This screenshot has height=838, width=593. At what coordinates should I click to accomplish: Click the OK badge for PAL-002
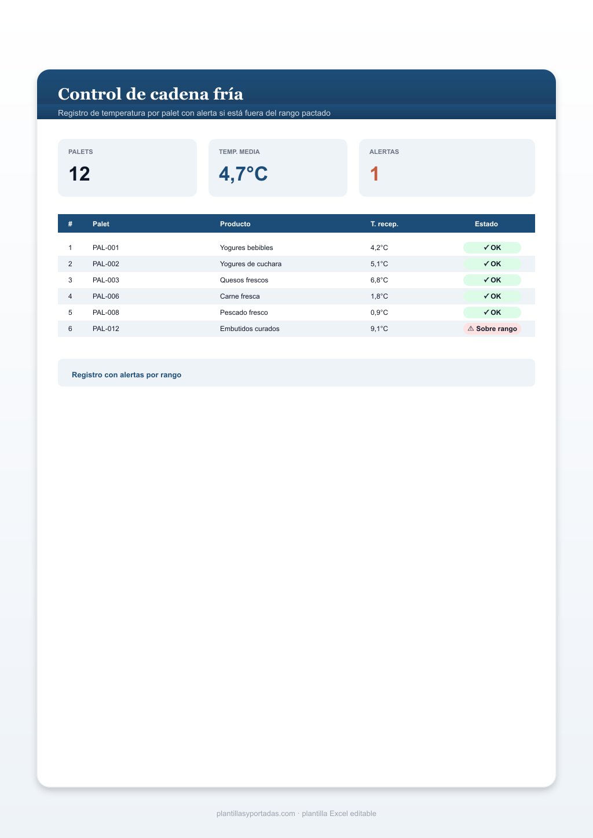(x=492, y=264)
